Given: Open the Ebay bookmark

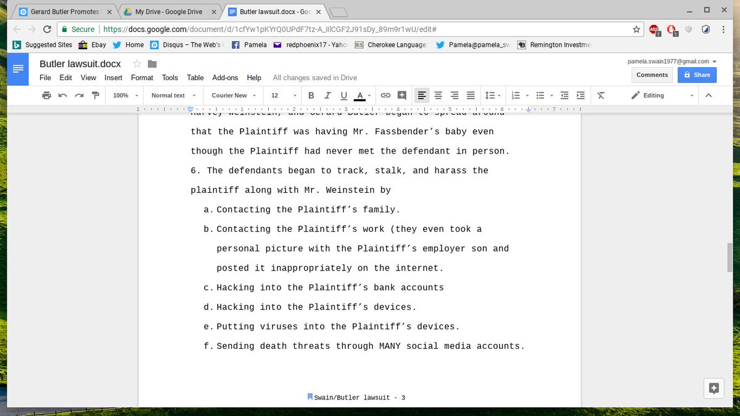Looking at the screenshot, I should tap(92, 45).
